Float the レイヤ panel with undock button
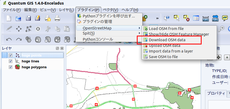Image resolution: width=230 pixels, height=109 pixels. [57, 48]
